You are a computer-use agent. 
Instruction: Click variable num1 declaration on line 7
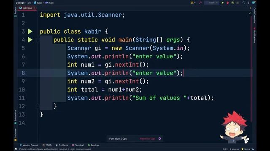[x=88, y=65]
